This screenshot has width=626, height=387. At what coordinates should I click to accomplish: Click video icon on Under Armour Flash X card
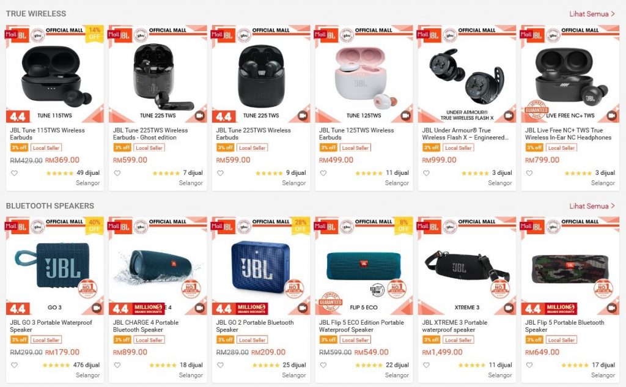[509, 116]
